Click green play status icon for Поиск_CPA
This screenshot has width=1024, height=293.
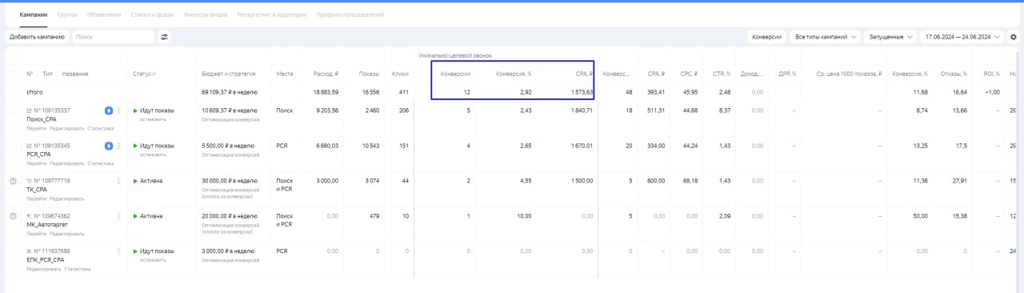pyautogui.click(x=136, y=110)
